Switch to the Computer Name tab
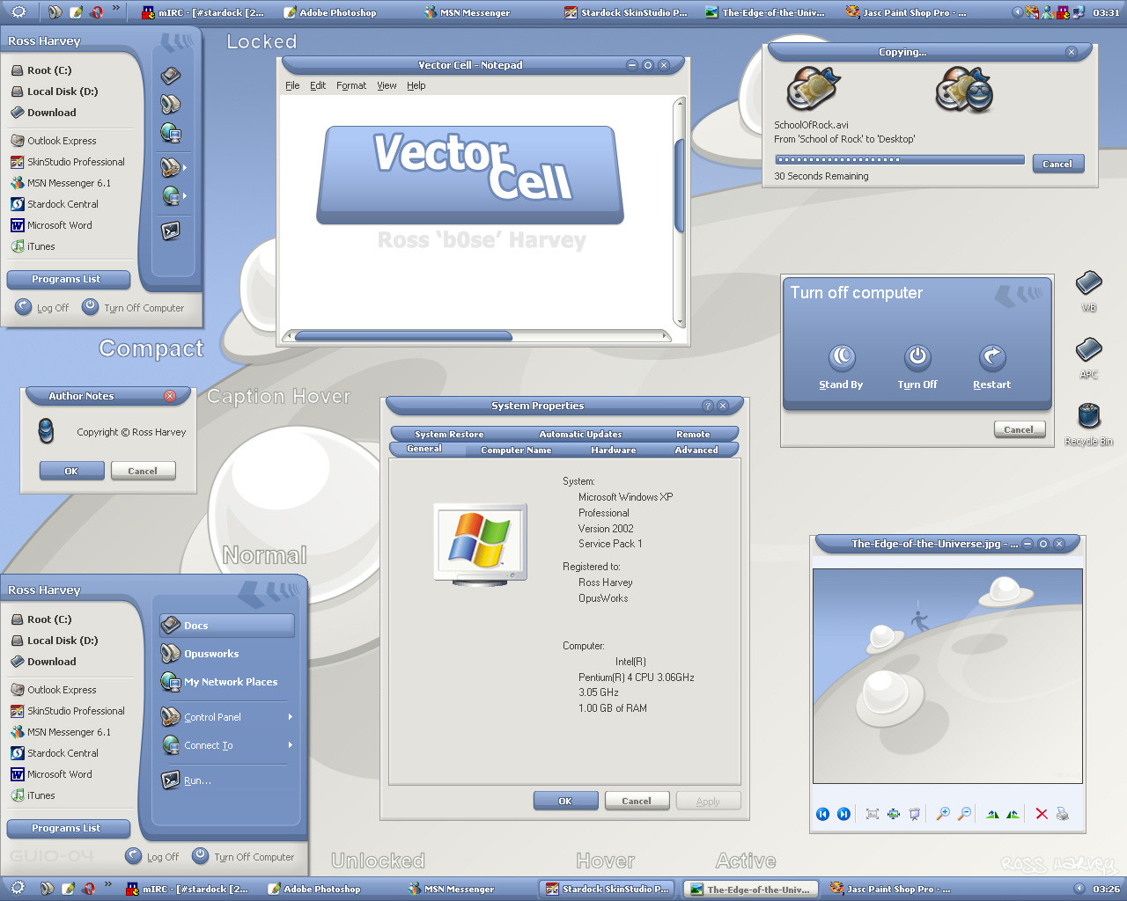This screenshot has height=901, width=1127. [516, 450]
